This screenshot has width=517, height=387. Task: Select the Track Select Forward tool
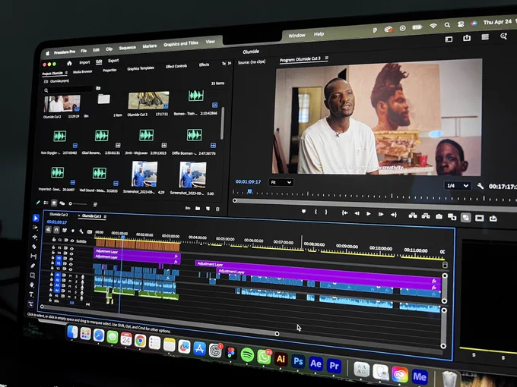point(35,228)
